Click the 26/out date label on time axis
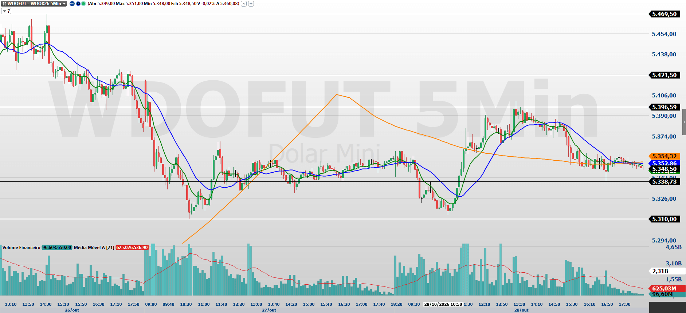 click(72, 310)
